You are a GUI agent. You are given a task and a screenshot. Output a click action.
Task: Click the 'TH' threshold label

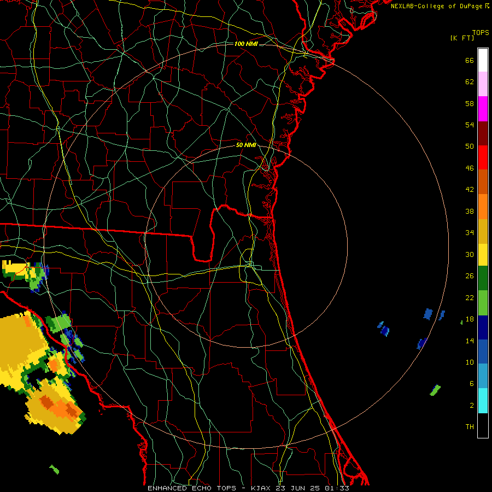coord(470,426)
